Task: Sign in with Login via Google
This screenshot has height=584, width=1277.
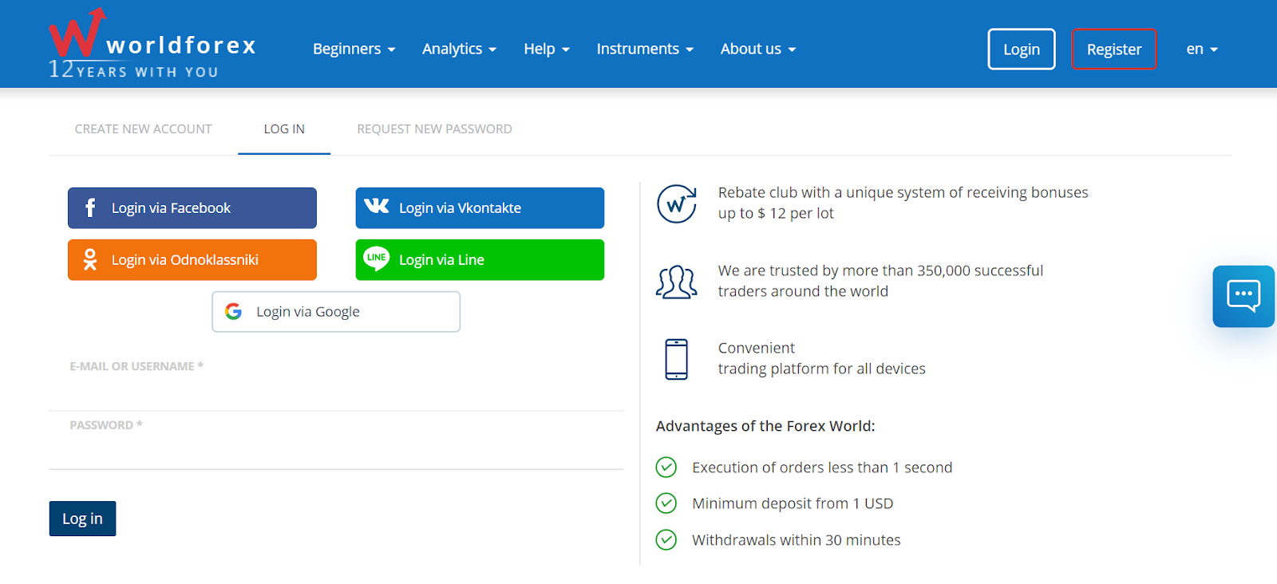Action: click(x=336, y=311)
